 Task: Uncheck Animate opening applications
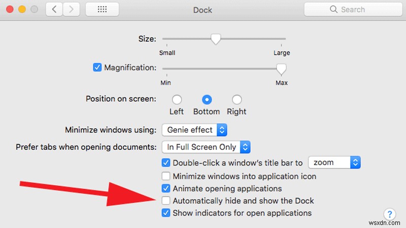[x=165, y=188]
